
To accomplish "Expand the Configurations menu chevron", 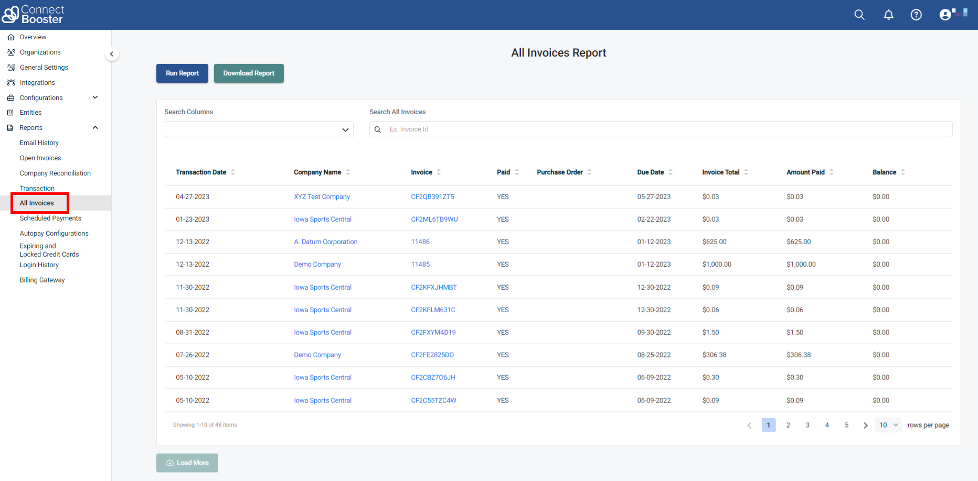I will click(95, 97).
